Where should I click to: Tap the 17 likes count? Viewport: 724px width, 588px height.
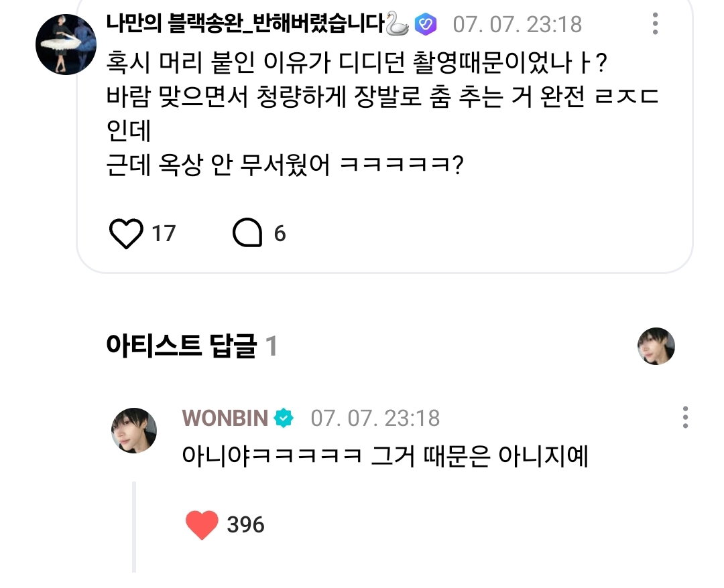[x=164, y=233]
